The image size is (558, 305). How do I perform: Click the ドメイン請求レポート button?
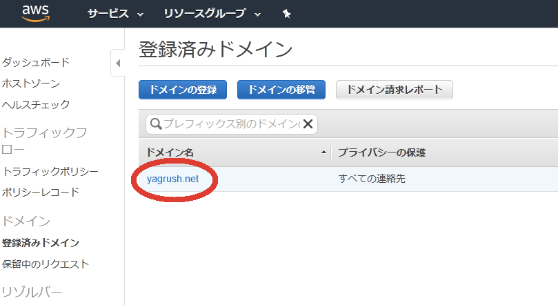pyautogui.click(x=395, y=90)
